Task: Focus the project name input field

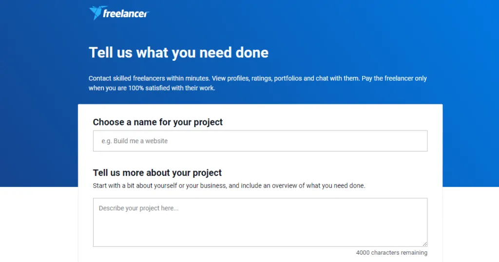Action: [x=260, y=141]
